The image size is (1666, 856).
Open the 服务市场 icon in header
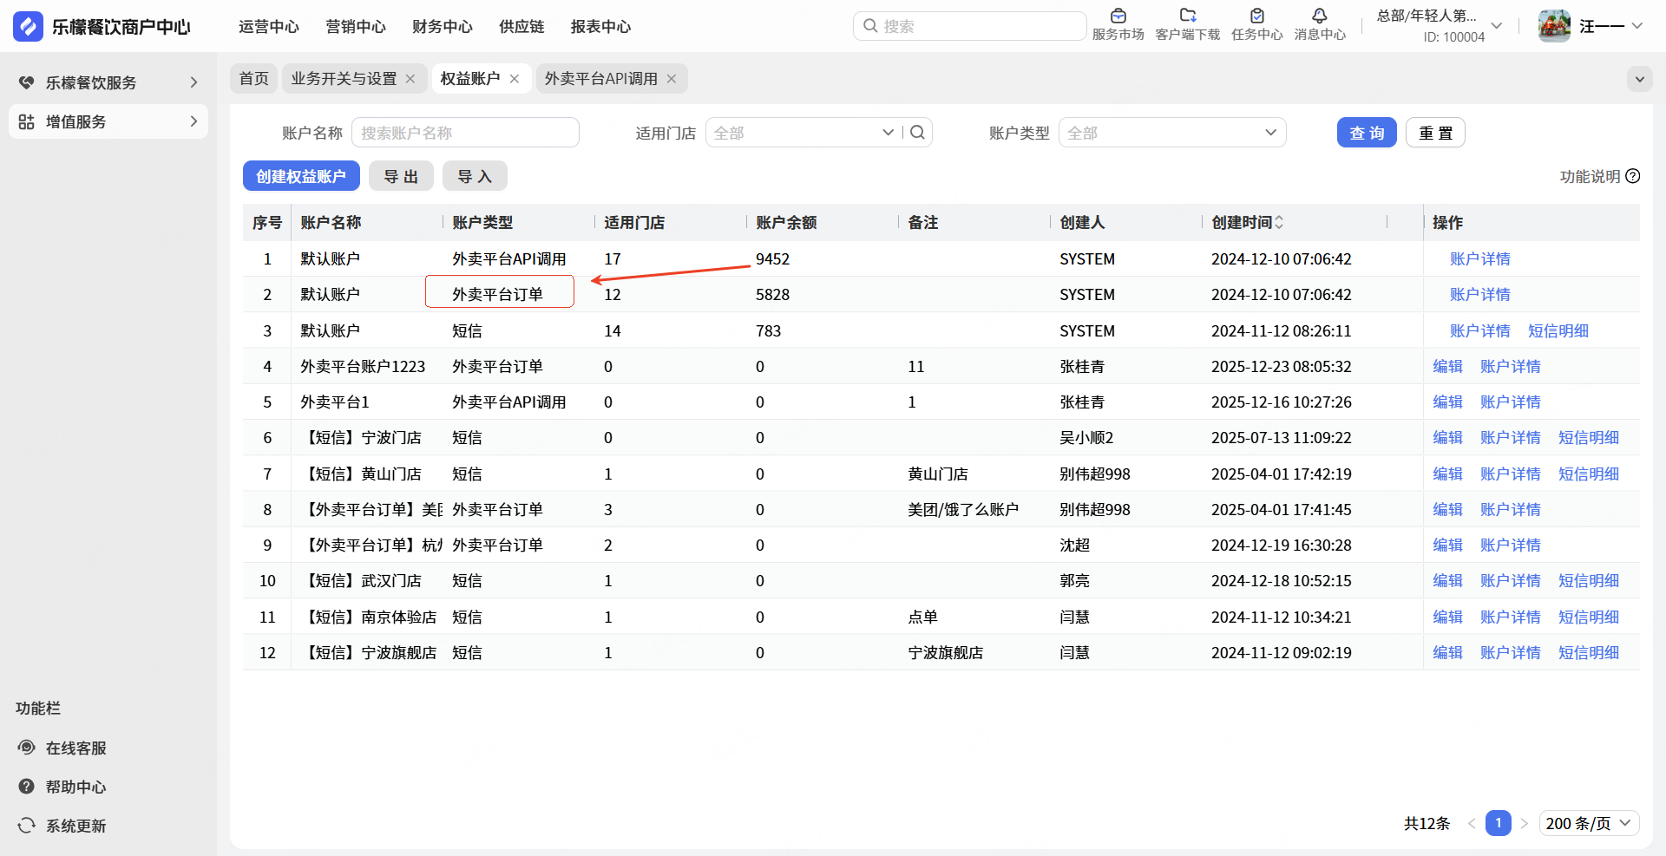point(1118,16)
